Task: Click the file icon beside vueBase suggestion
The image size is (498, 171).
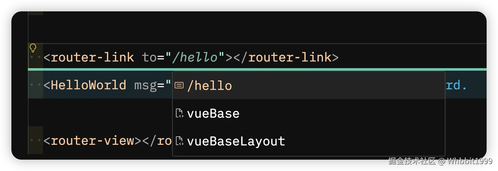Action: pos(179,113)
